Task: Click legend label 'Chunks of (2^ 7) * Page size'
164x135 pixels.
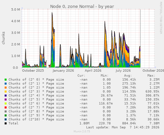Action: click(x=36, y=107)
